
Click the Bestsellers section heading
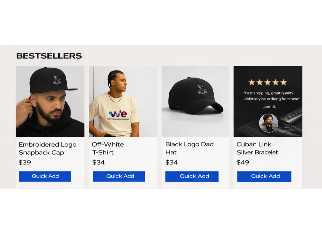point(49,56)
